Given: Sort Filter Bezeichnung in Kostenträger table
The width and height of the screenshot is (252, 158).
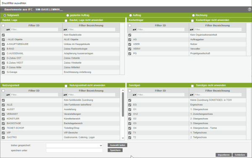Looking at the screenshot, I should pyautogui.click(x=192, y=29).
